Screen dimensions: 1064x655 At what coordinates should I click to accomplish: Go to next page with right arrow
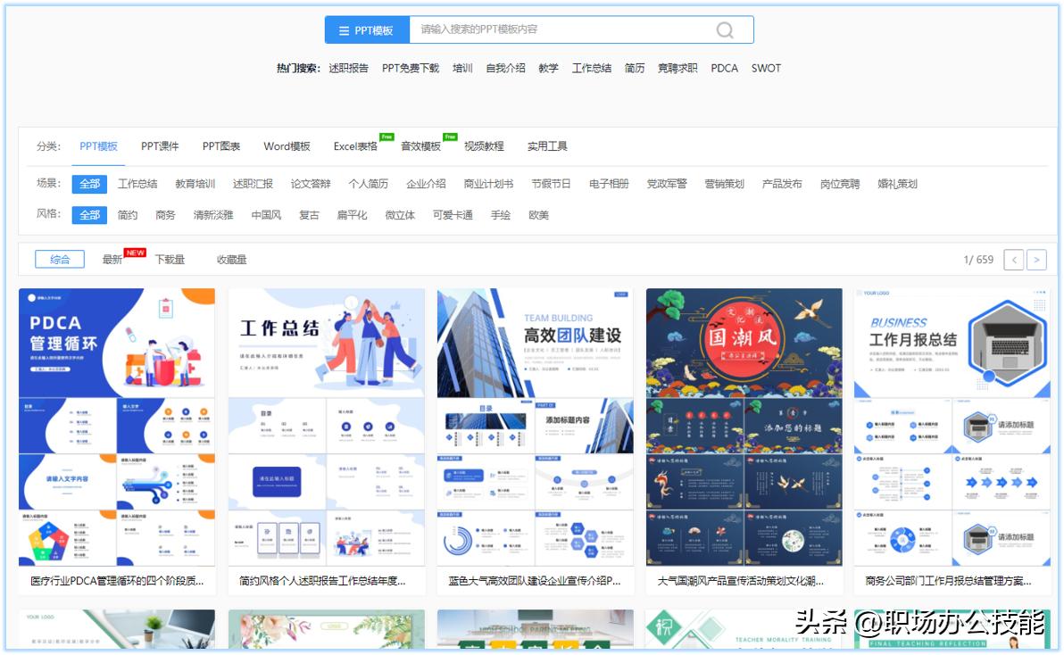tap(1036, 259)
